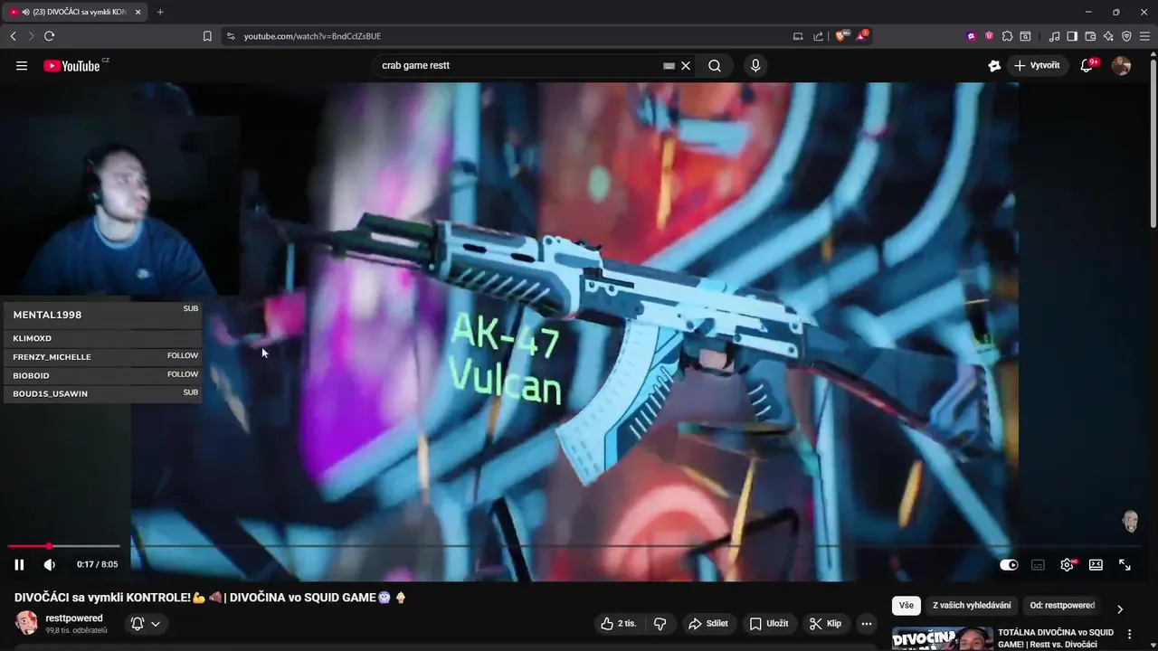Click the TOTÁLNA DIVOČINA video thumbnail
Viewport: 1158px width, 651px height.
(943, 639)
